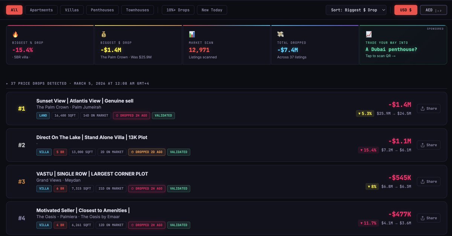Image resolution: width=452 pixels, height=236 pixels.
Task: Click the #3 rank number
Action: point(22,182)
